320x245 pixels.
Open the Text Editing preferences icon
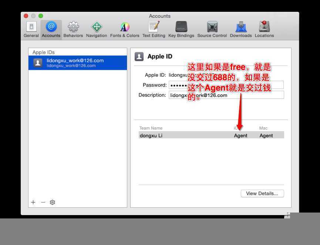click(x=154, y=30)
